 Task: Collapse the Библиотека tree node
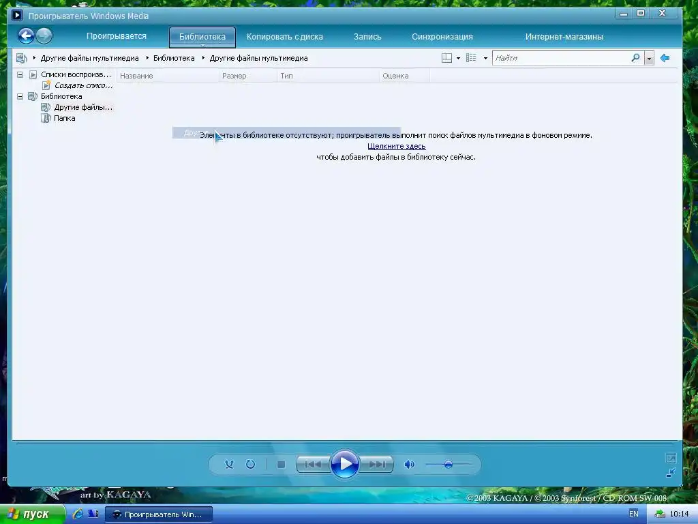20,96
